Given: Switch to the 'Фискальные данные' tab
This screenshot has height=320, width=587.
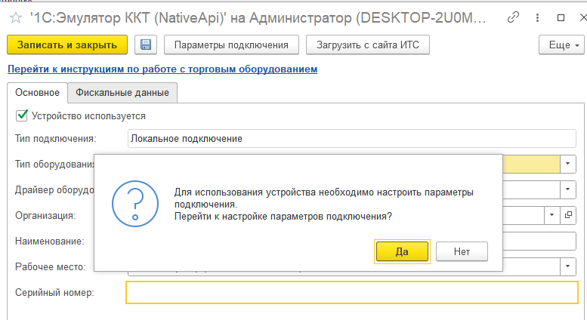Looking at the screenshot, I should click(x=122, y=92).
